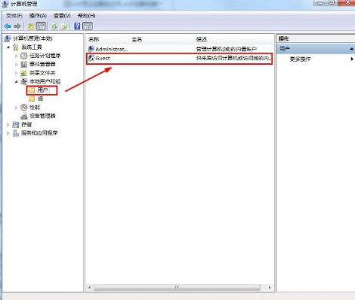Image resolution: width=355 pixels, height=300 pixels.
Task: Toggle the show/hide console tree icon
Action: click(41, 26)
